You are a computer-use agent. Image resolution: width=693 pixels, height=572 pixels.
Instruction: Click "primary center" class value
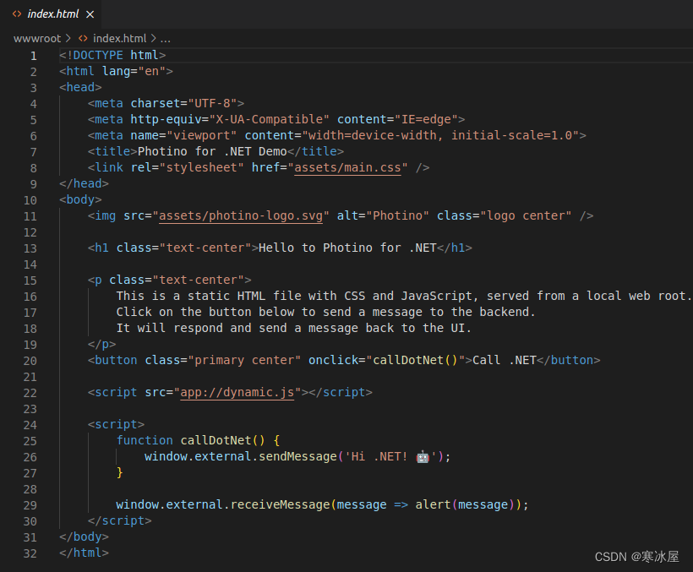(x=244, y=361)
